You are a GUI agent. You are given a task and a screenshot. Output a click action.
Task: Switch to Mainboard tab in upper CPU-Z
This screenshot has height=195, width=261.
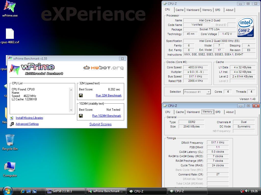click(193, 10)
